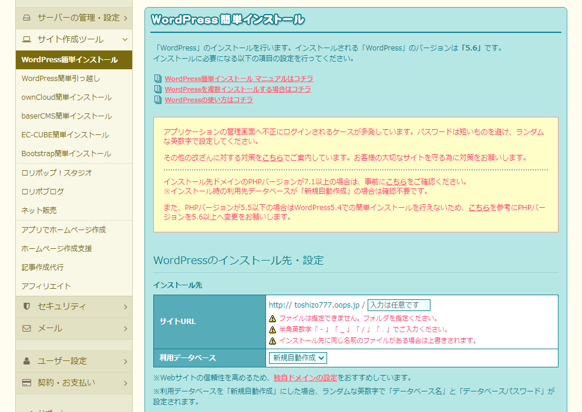Click the server management printer icon
The height and width of the screenshot is (412, 582).
26,18
